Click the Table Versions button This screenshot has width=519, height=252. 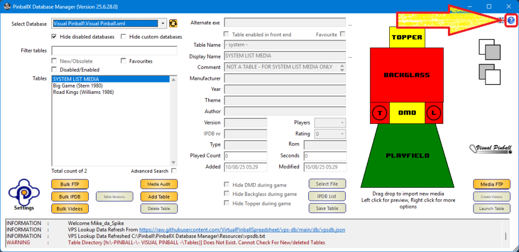click(114, 197)
